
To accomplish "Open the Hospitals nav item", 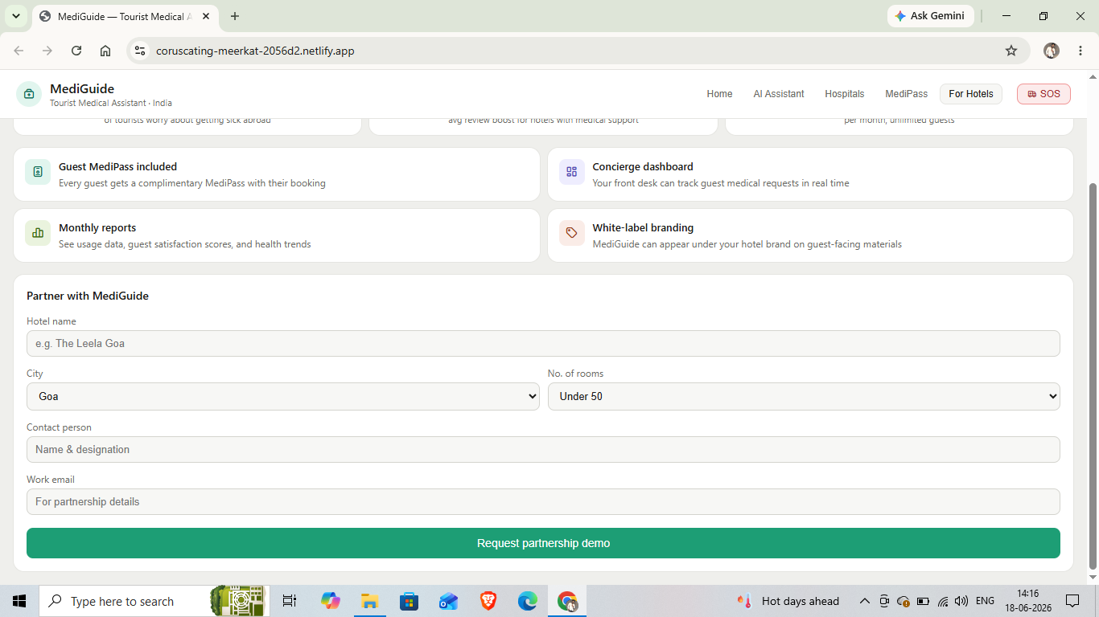I will [844, 94].
